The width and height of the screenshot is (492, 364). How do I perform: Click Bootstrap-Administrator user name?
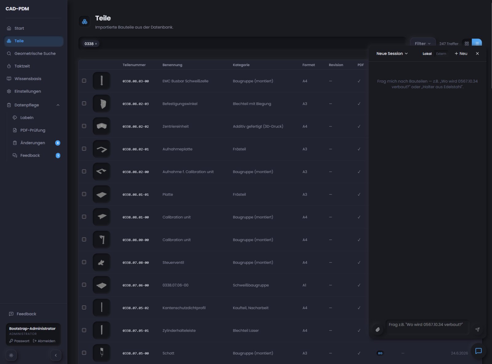pyautogui.click(x=32, y=328)
